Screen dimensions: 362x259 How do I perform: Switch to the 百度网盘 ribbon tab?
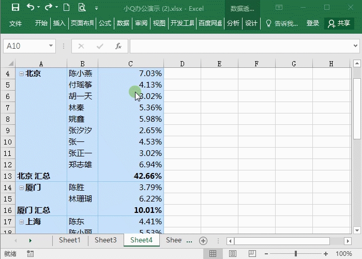click(x=210, y=23)
